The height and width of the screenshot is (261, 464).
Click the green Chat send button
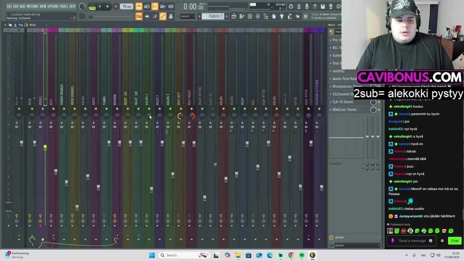coord(455,241)
